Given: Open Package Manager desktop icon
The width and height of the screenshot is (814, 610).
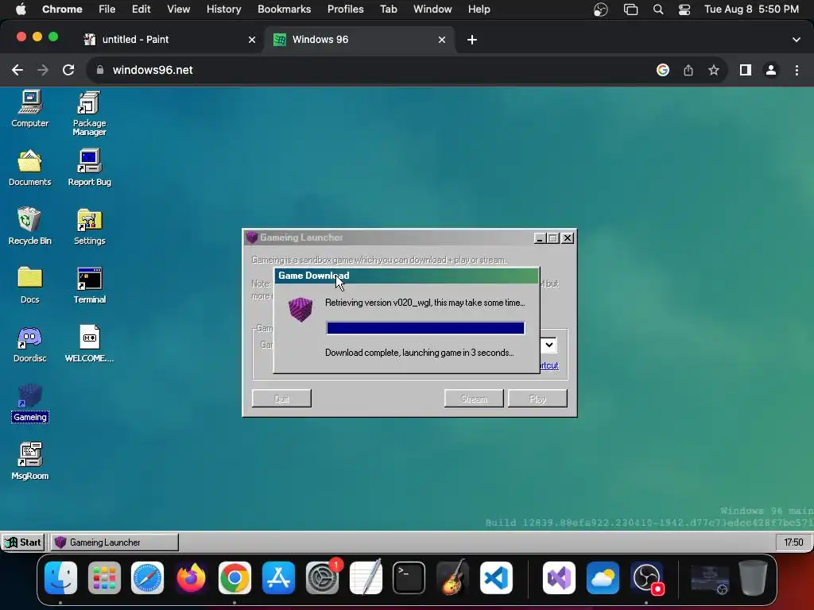Looking at the screenshot, I should (x=89, y=114).
